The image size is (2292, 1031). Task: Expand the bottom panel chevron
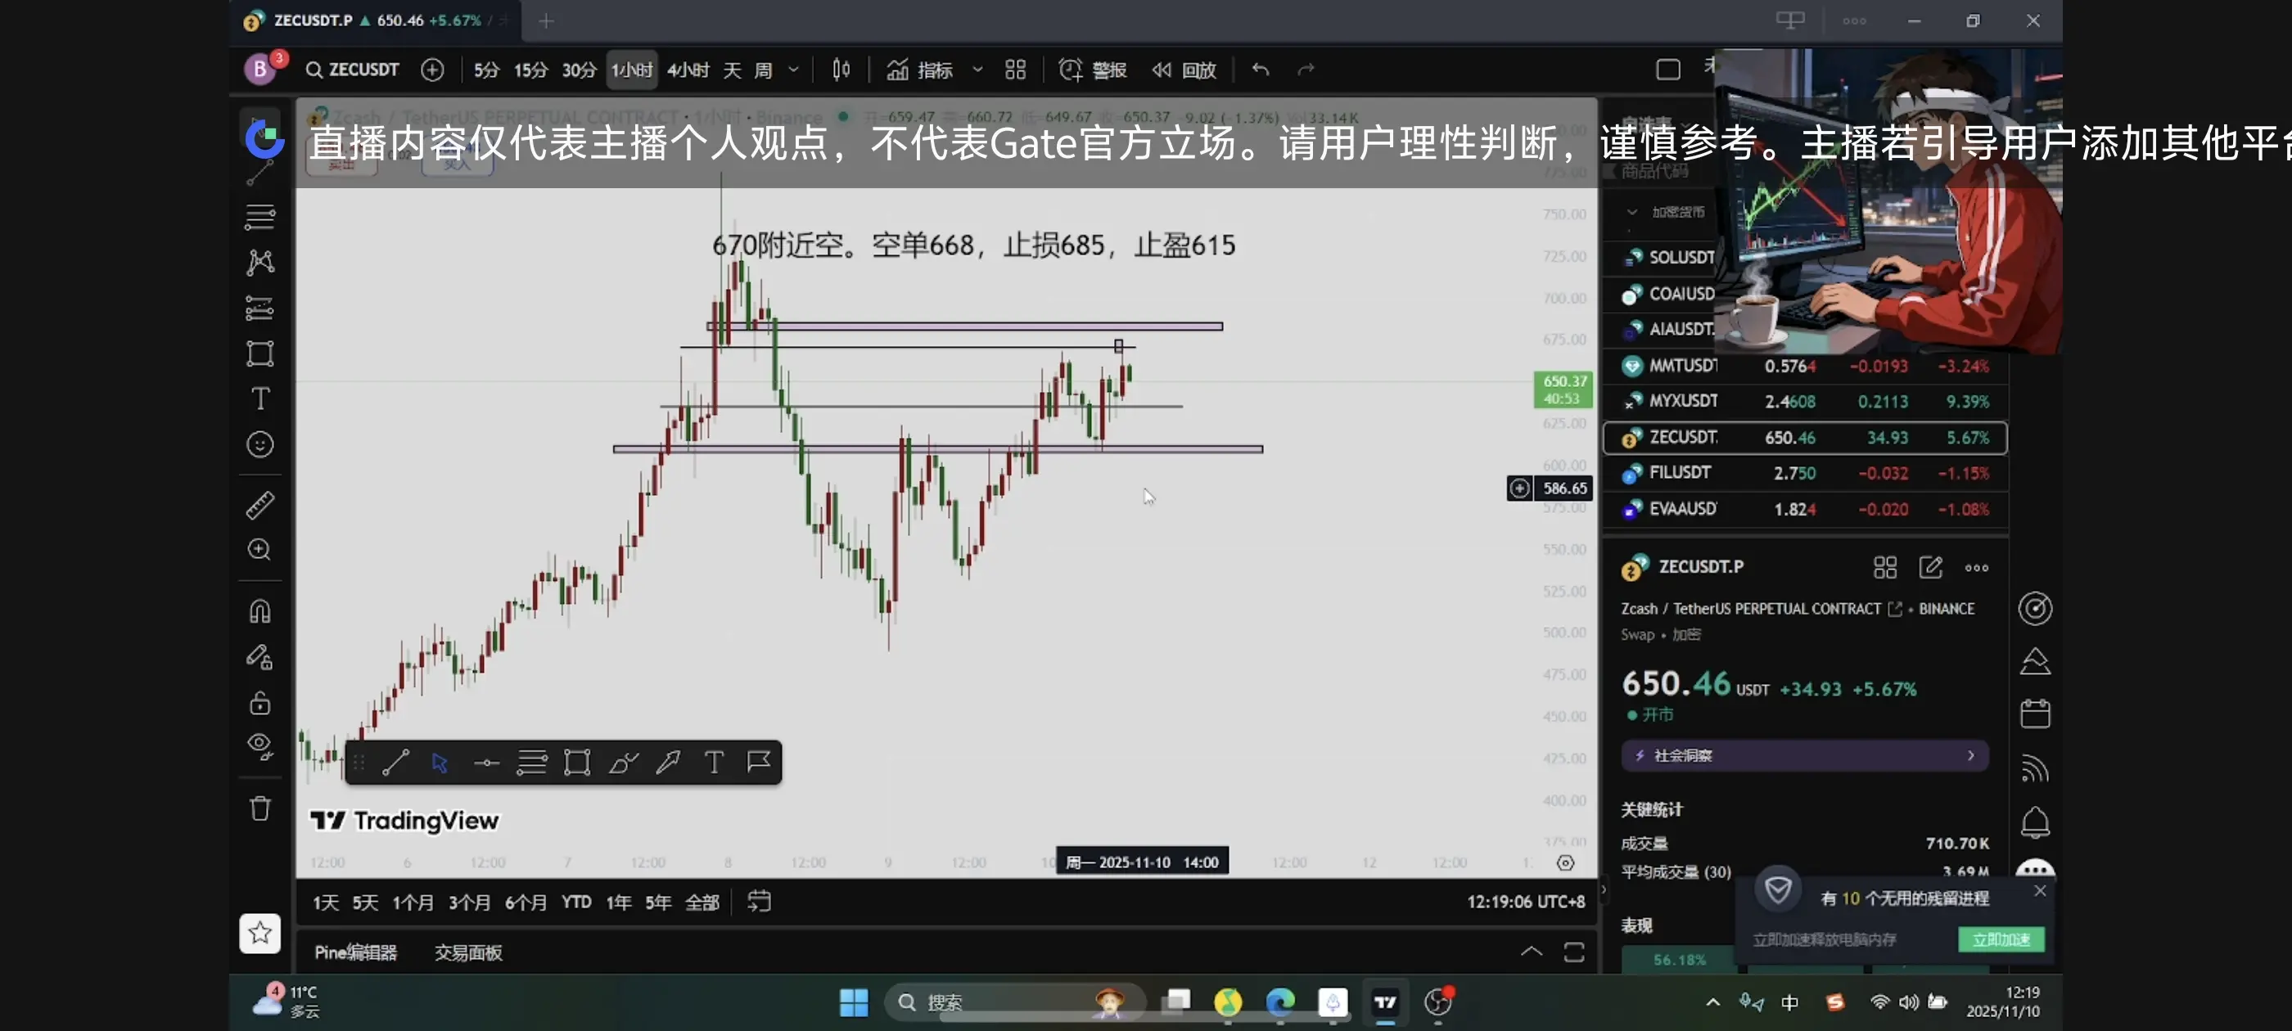1531,952
